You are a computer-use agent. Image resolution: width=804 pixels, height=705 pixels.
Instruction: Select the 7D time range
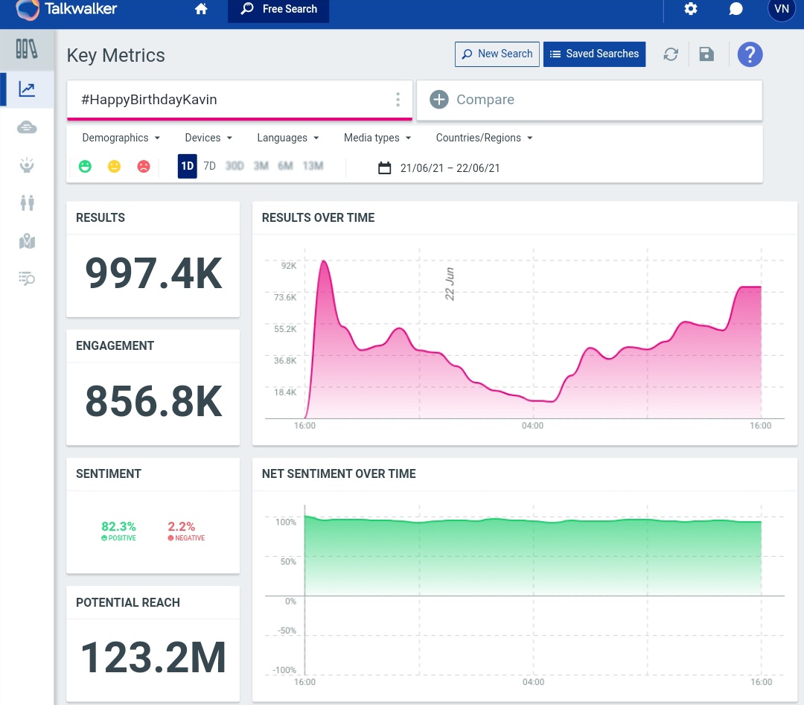pyautogui.click(x=210, y=166)
